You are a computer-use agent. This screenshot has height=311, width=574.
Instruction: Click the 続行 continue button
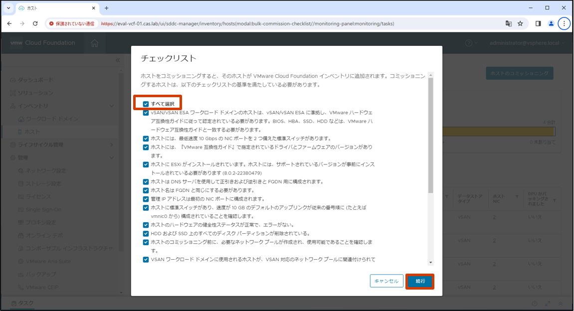tap(420, 282)
